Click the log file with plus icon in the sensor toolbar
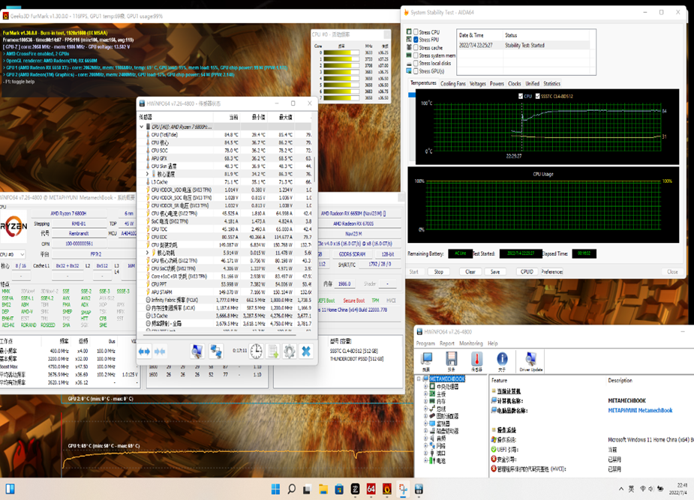The height and width of the screenshot is (500, 694). [272, 352]
